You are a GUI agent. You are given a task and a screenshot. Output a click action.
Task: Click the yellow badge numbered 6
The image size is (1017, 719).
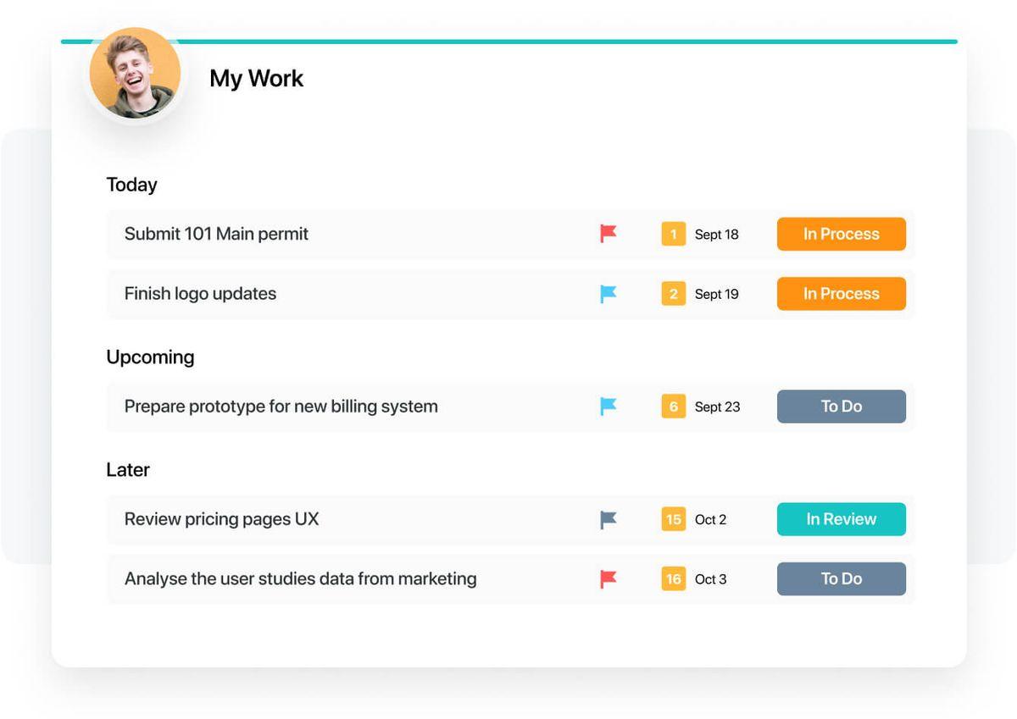(x=674, y=407)
